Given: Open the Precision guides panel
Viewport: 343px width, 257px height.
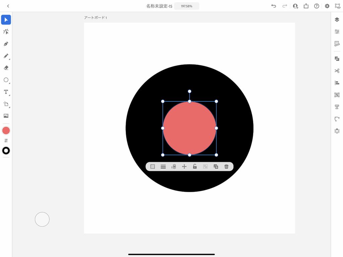Looking at the screenshot, I should click(337, 44).
